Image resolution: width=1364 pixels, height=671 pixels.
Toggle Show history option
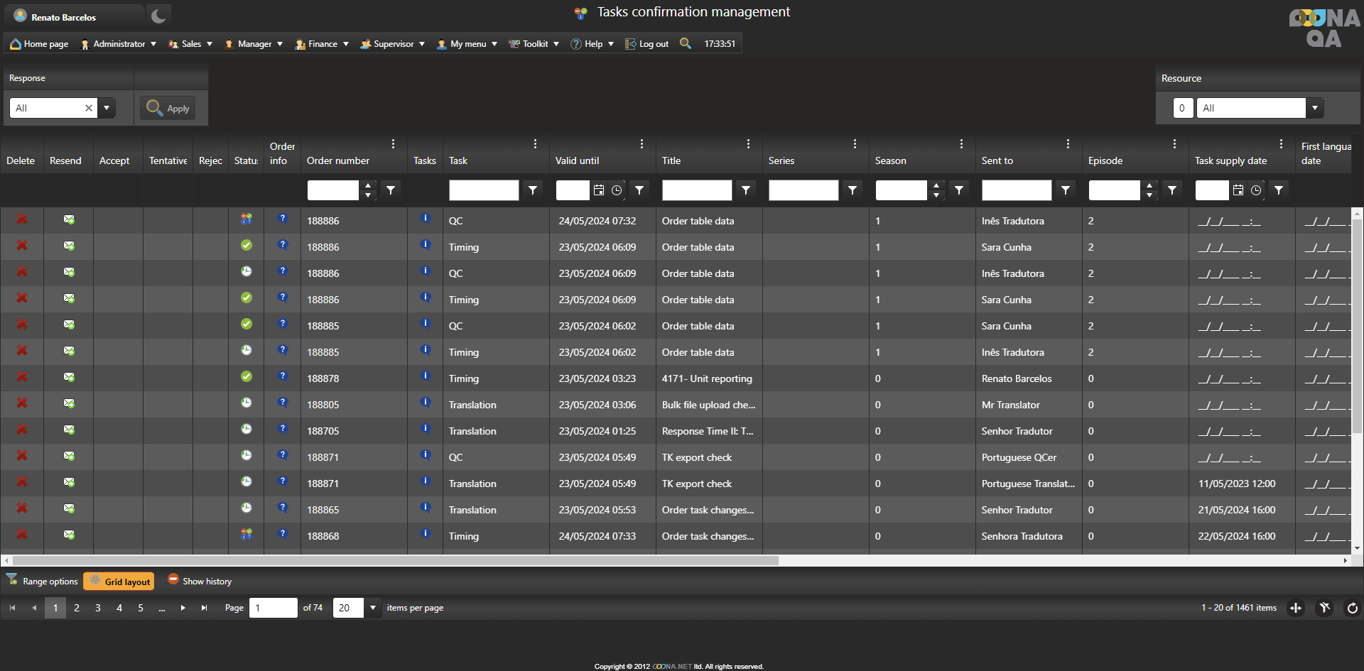[200, 581]
